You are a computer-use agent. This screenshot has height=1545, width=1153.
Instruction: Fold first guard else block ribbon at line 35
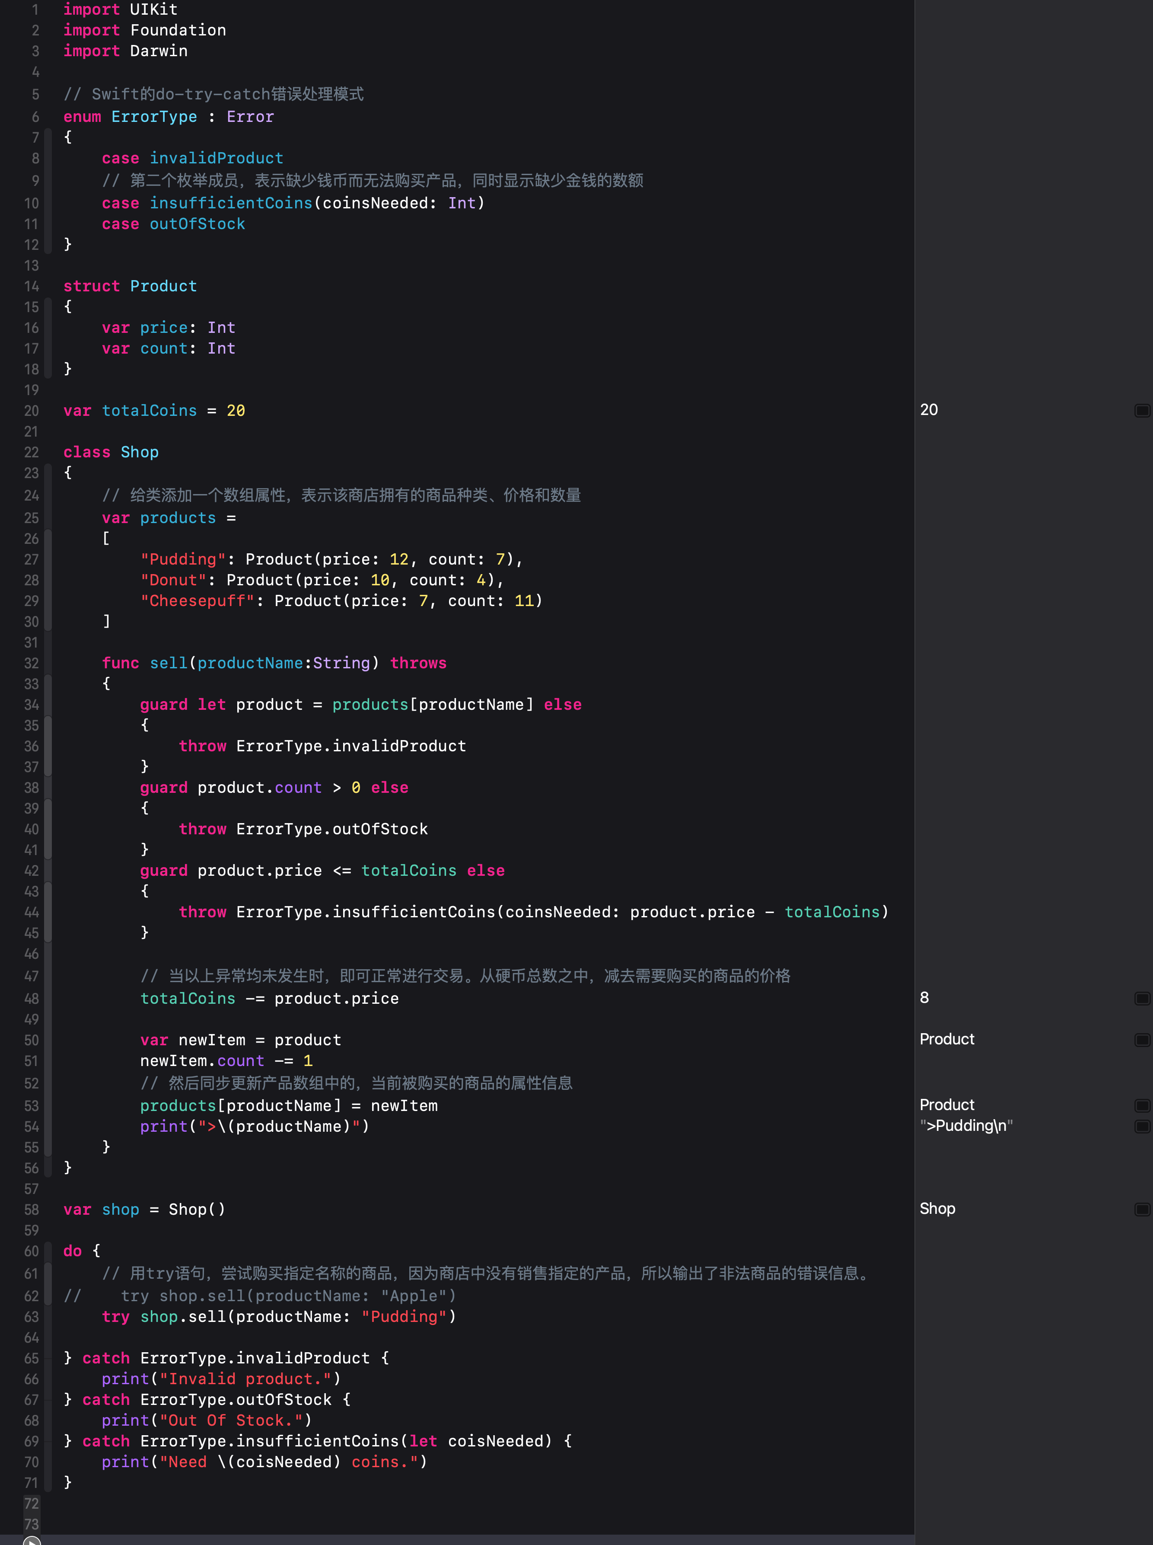pos(48,746)
